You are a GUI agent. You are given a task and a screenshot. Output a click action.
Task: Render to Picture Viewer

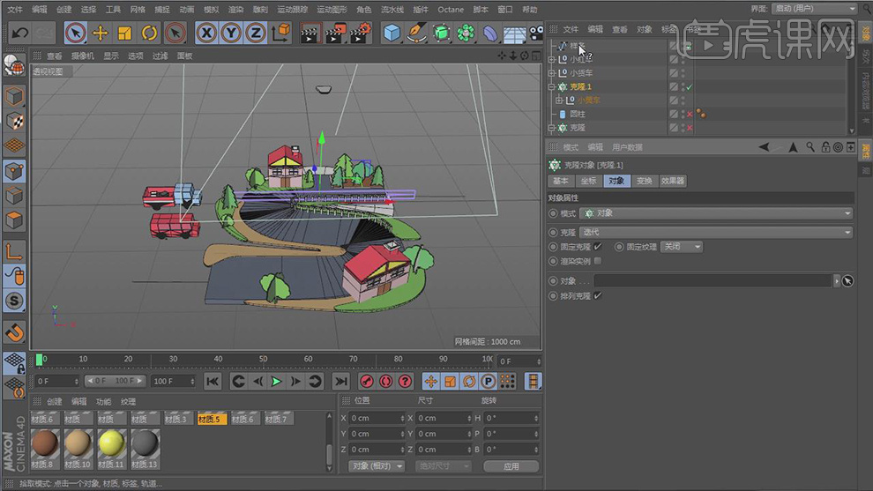pyautogui.click(x=335, y=33)
